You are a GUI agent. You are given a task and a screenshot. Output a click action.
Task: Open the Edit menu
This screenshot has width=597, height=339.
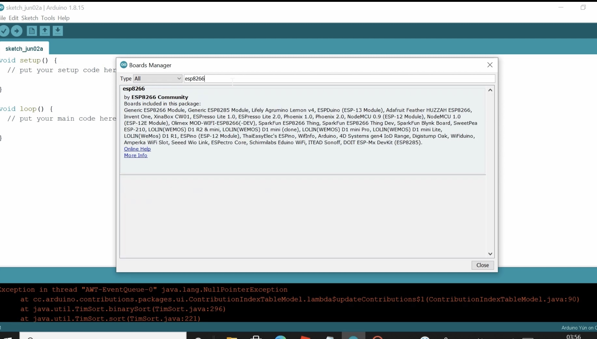click(14, 18)
